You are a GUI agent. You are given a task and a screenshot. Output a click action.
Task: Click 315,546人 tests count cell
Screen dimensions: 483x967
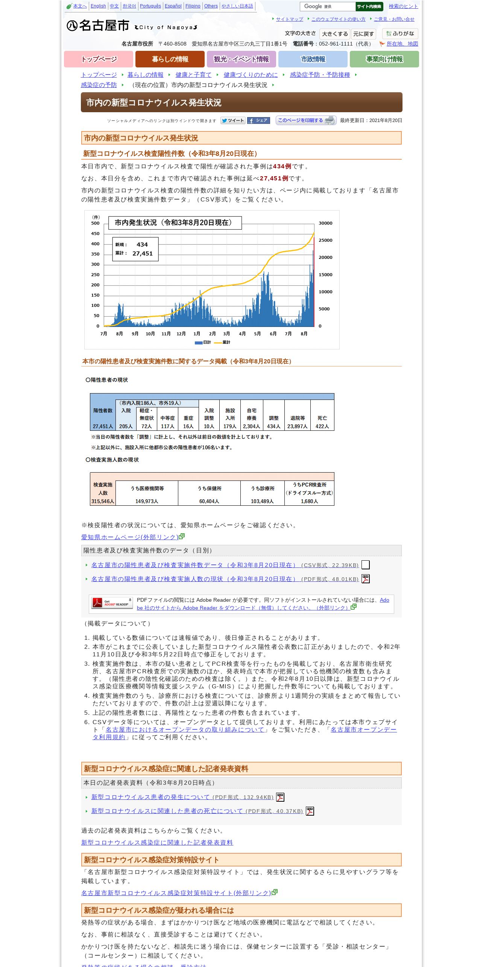[103, 502]
